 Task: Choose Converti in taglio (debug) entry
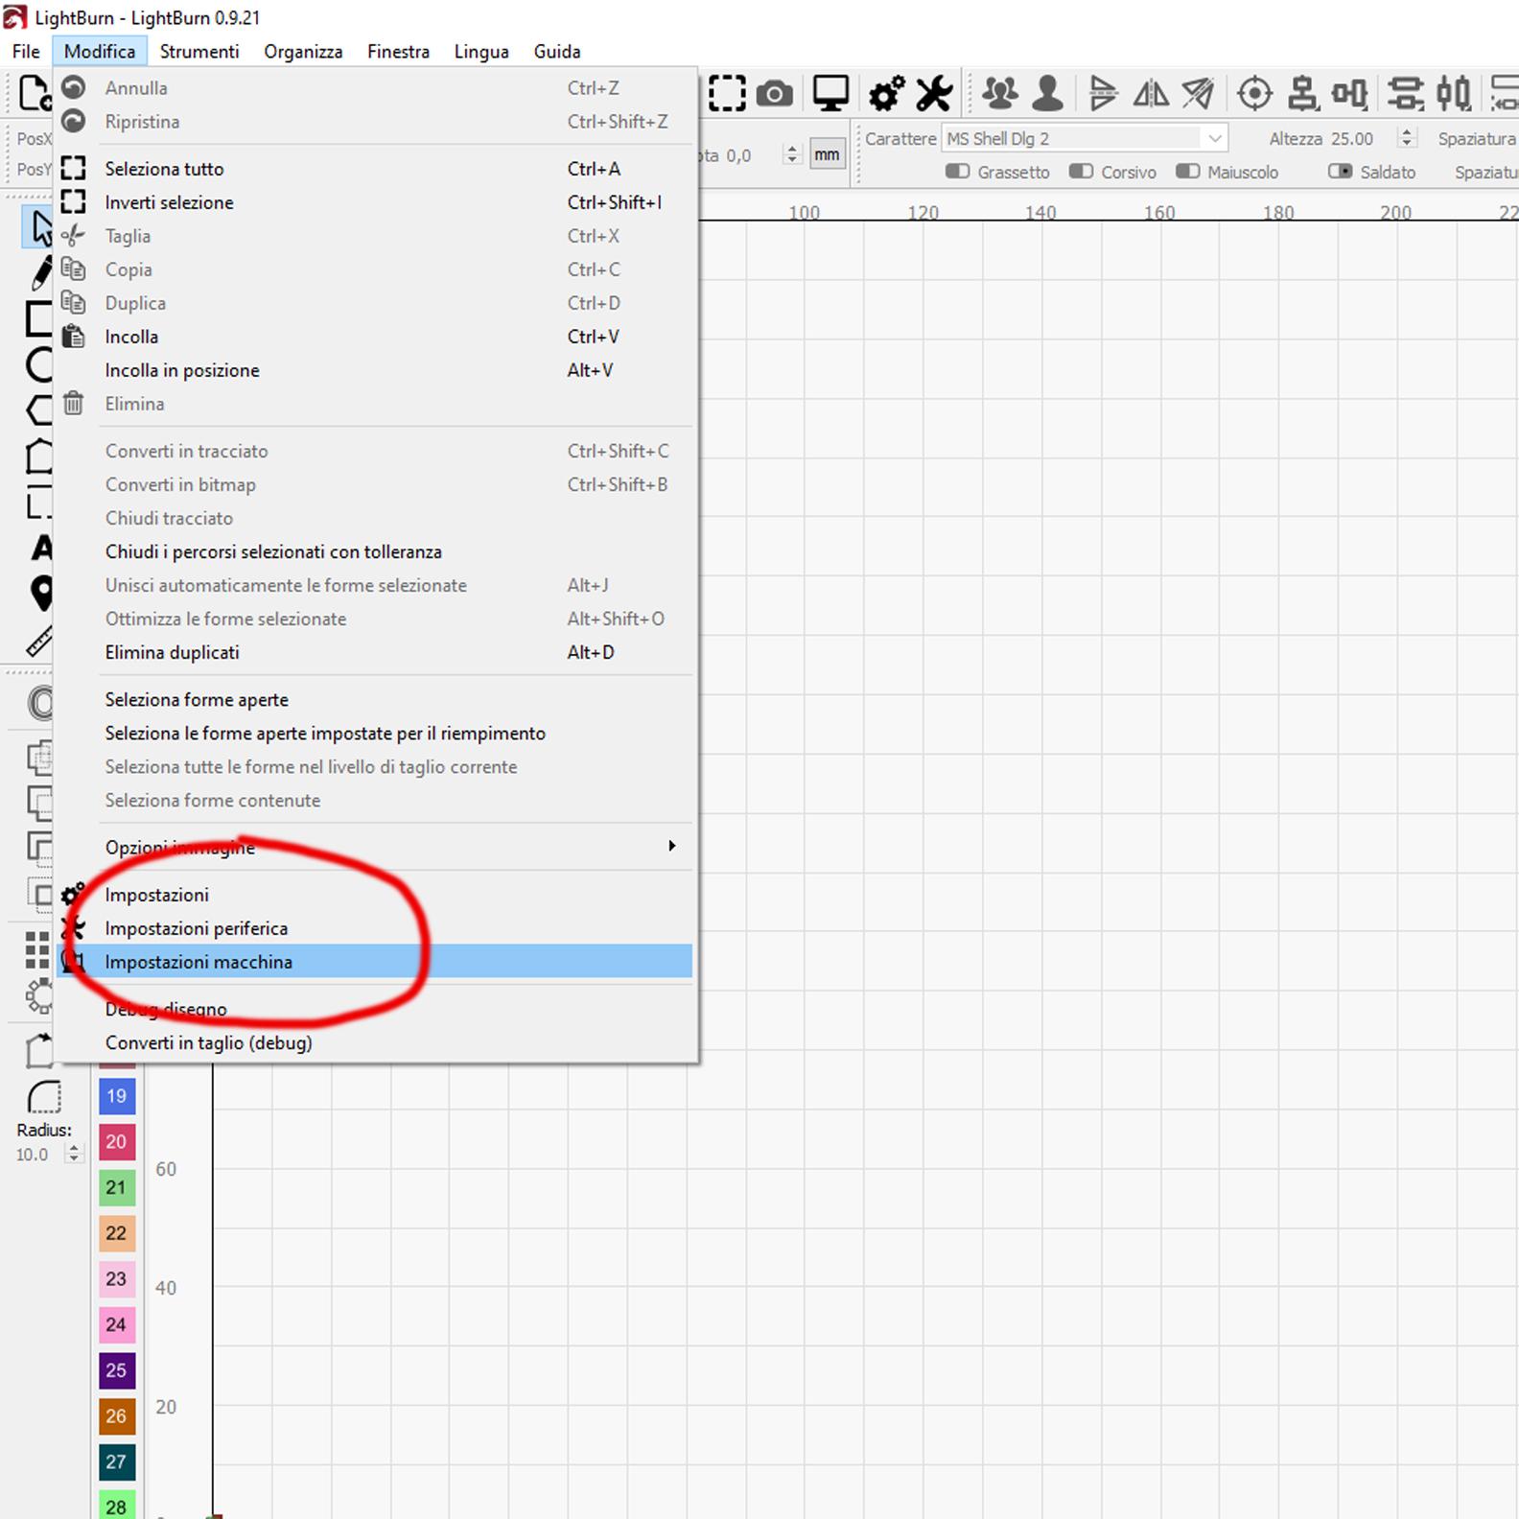point(375,1042)
